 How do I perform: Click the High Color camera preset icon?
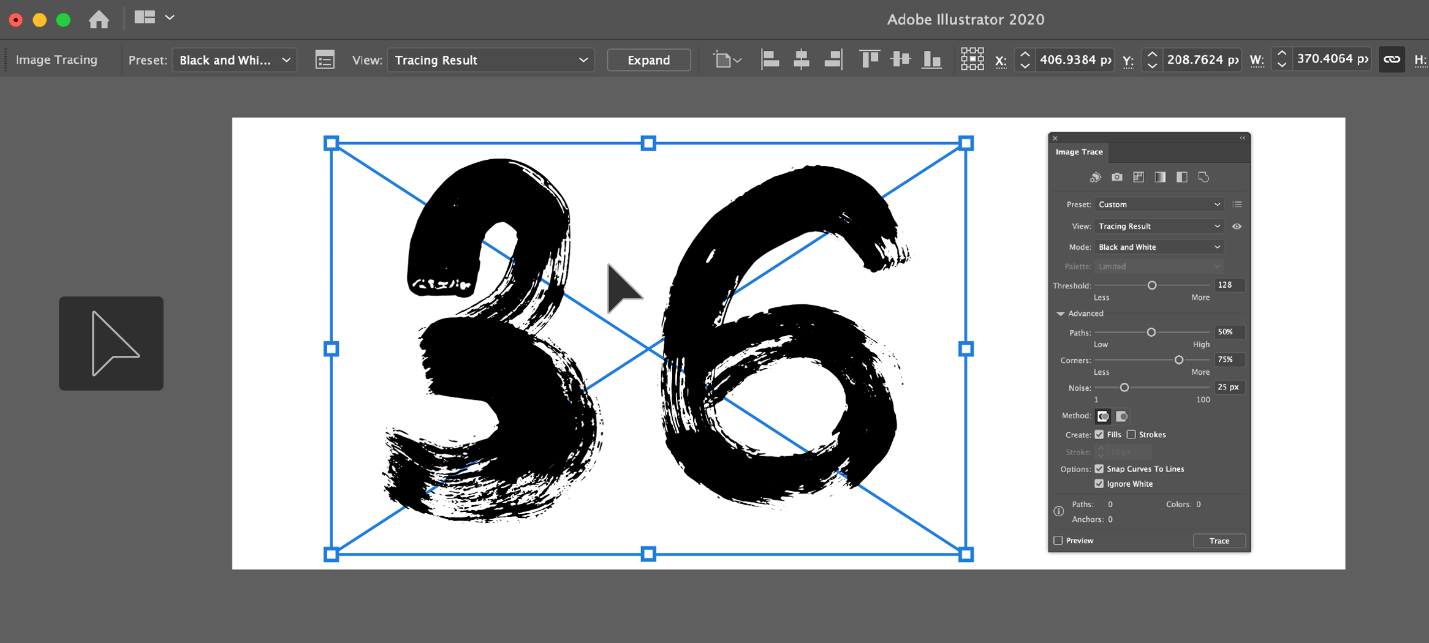(x=1117, y=177)
